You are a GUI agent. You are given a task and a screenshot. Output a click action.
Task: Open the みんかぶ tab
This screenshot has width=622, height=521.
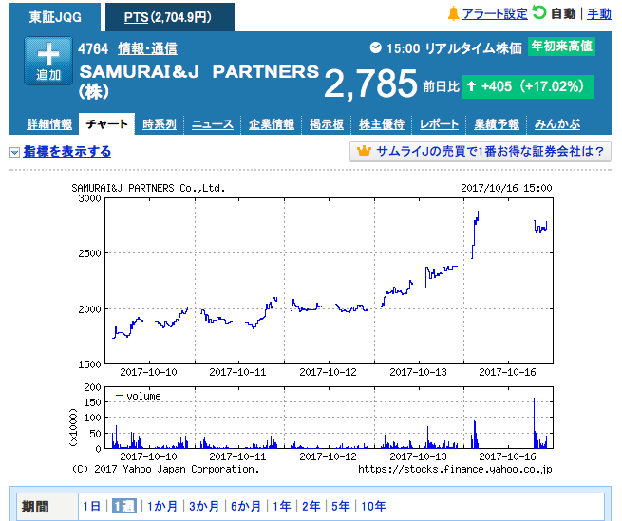[x=556, y=124]
